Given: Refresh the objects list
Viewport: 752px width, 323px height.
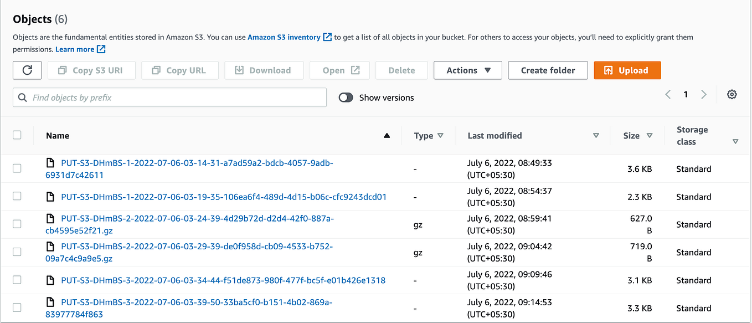Looking at the screenshot, I should [x=27, y=70].
